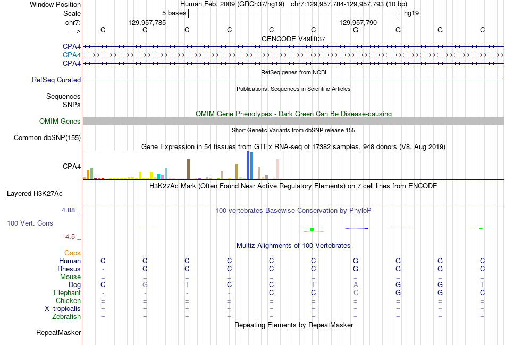Screen dimensions: 505x345
Task: Click Short Genetic Variants from dbSNP title
Action: tap(293, 130)
